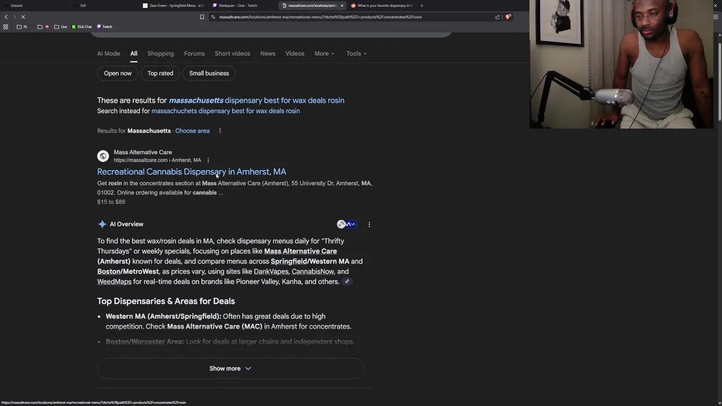
Task: Close the massaltcare.com tab
Action: click(342, 6)
